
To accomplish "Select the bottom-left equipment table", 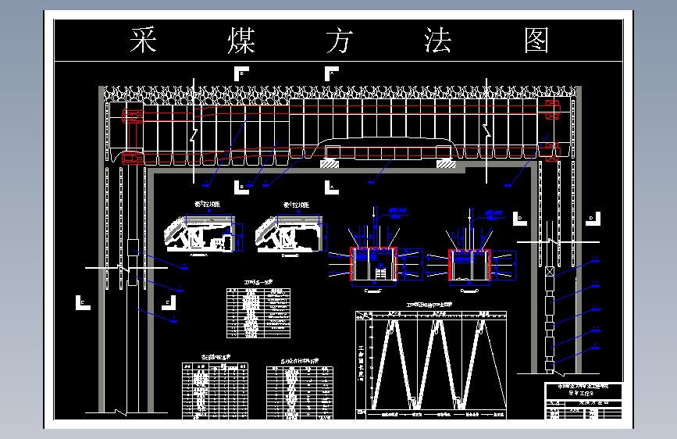I will [215, 391].
